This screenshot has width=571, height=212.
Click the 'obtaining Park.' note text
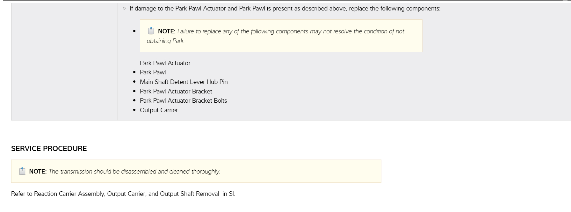[166, 41]
